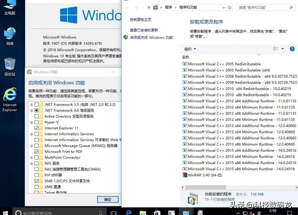
Task: Click the forward arrow in 程序和功能 window
Action: click(136, 8)
